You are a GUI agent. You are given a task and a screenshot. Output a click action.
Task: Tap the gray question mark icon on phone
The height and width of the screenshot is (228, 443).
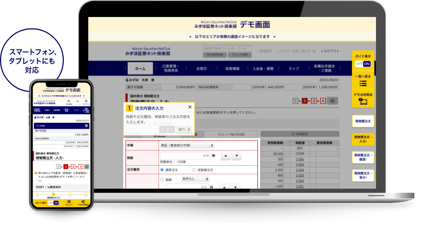[87, 166]
